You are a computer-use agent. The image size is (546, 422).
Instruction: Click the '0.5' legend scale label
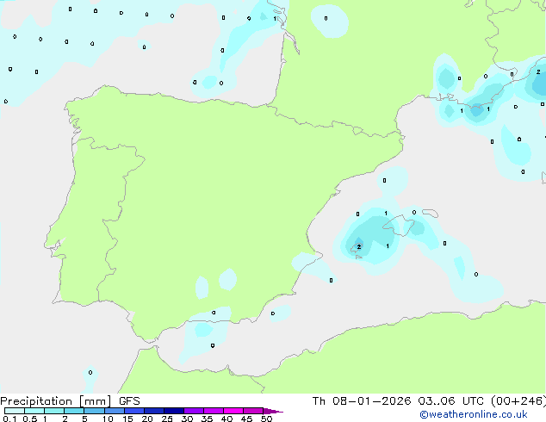pyautogui.click(x=30, y=419)
